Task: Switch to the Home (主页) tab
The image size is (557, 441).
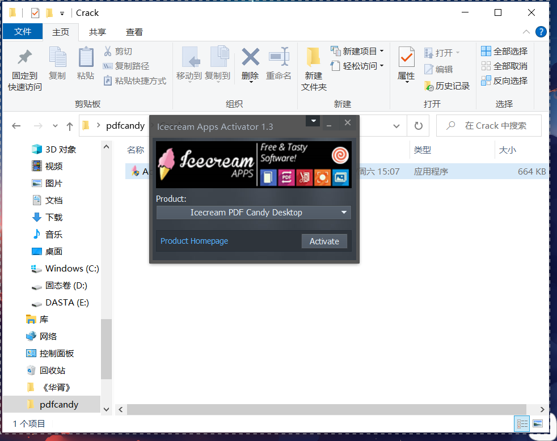Action: pos(61,32)
